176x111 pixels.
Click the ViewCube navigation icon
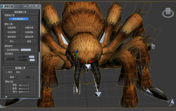pos(167,13)
